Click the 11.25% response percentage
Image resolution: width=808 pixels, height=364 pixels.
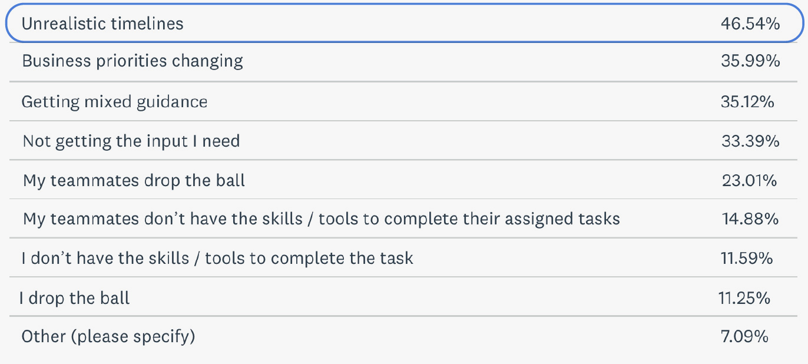(744, 298)
